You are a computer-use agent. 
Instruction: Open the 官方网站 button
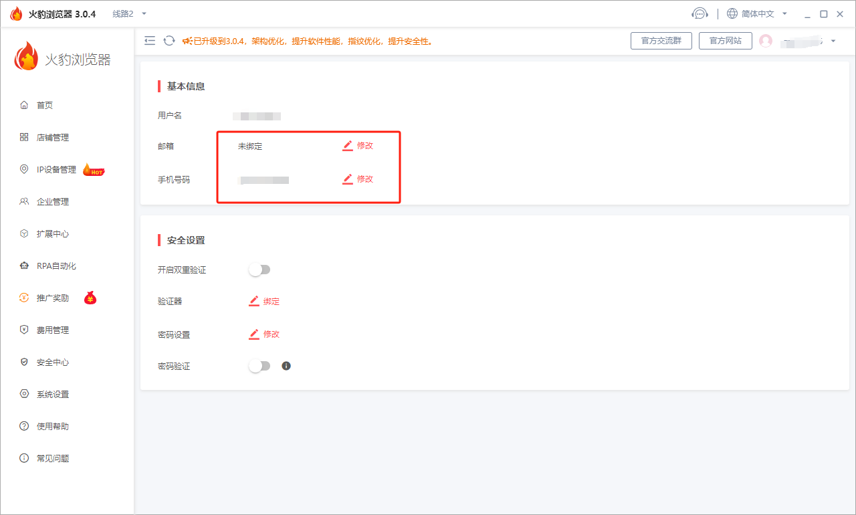[725, 40]
